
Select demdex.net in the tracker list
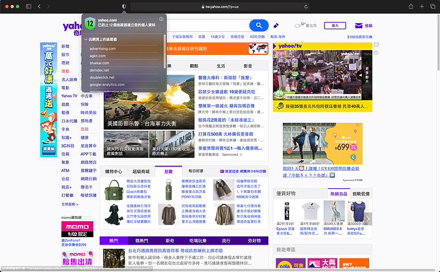point(100,70)
